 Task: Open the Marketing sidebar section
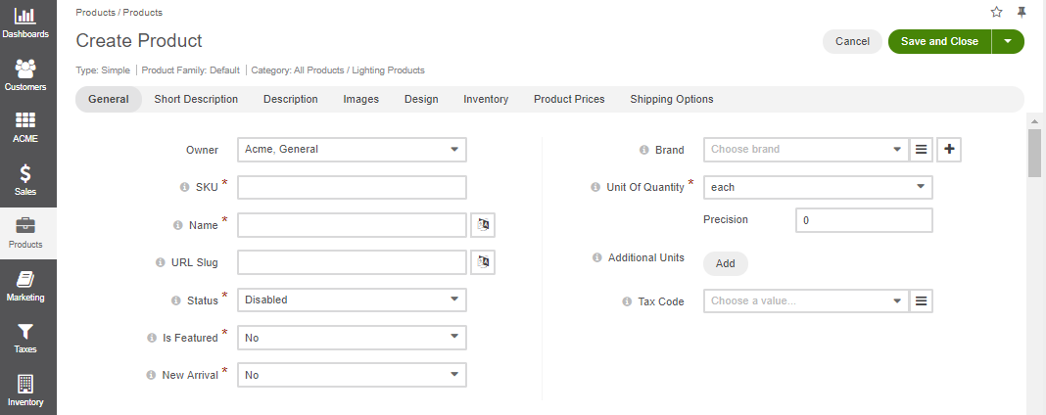tap(25, 287)
